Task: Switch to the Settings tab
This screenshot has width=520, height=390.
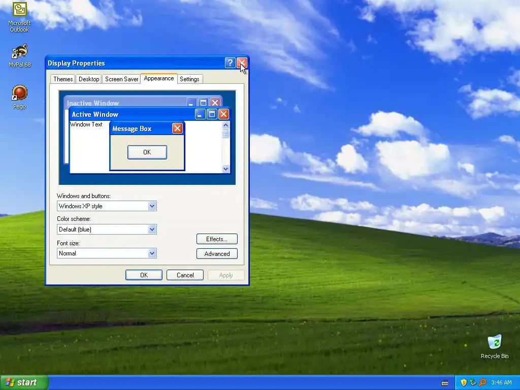Action: 189,79
